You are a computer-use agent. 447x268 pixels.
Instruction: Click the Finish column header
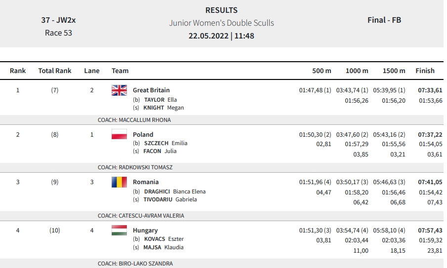point(425,71)
